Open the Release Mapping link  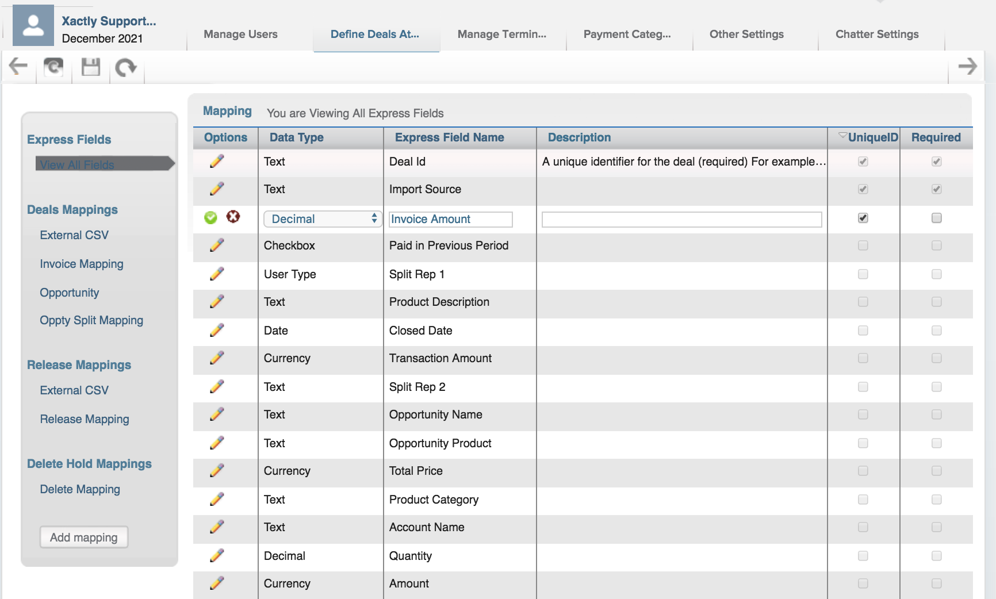coord(85,419)
